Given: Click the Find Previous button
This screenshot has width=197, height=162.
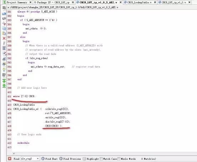Looking at the screenshot, I should pyautogui.click(x=70, y=159).
